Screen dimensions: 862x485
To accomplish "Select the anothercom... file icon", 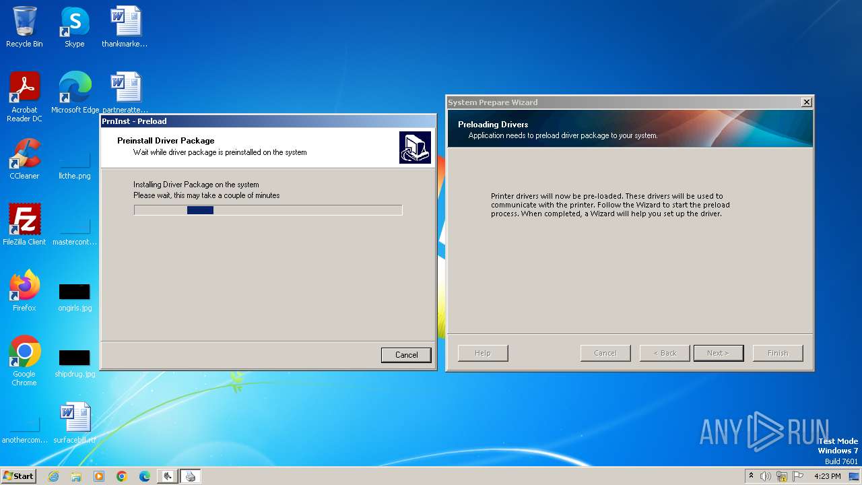I will 24,430.
